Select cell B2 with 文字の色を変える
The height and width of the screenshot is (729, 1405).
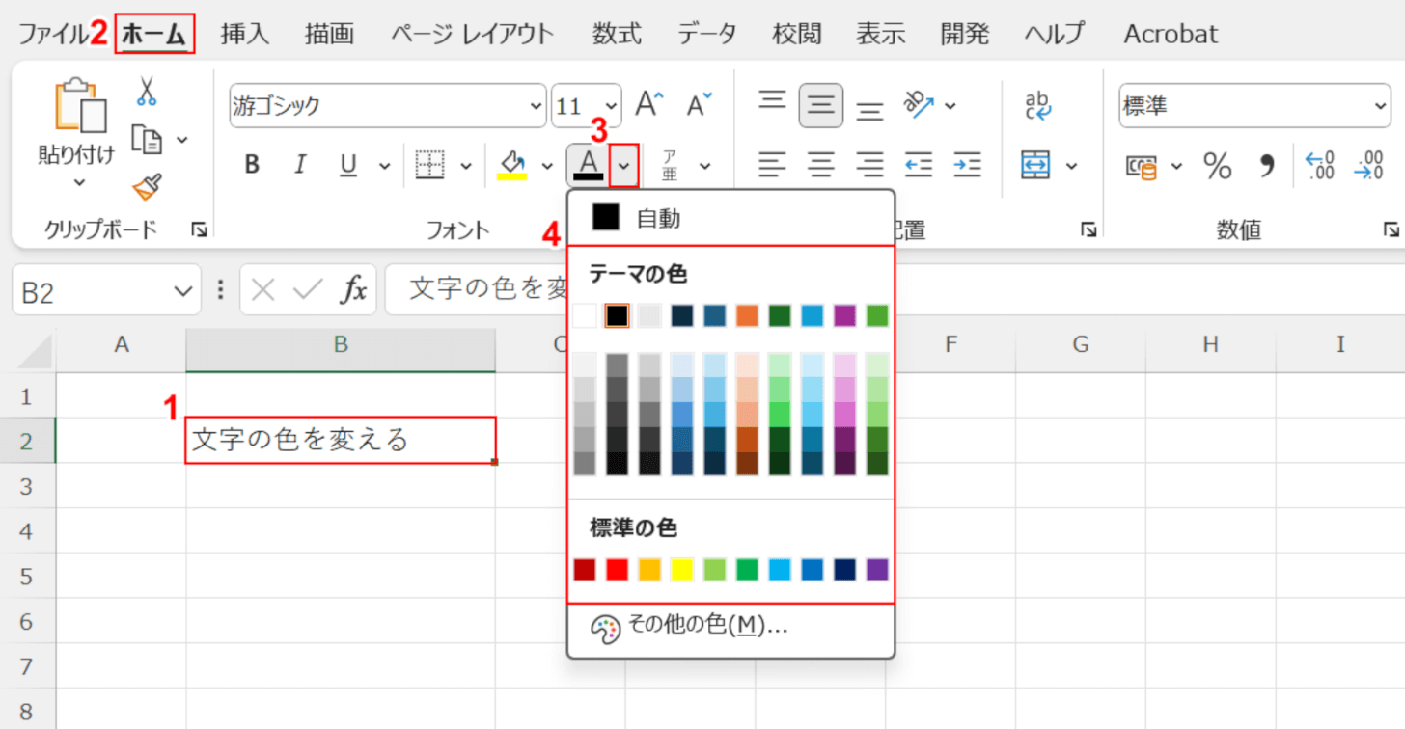341,441
